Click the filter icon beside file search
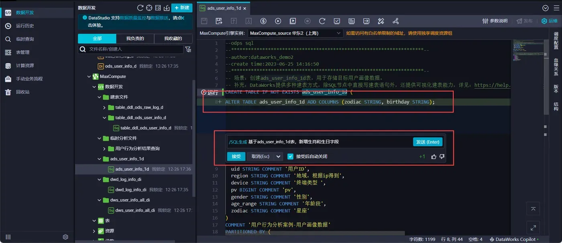Image resolution: width=562 pixels, height=243 pixels. (188, 49)
